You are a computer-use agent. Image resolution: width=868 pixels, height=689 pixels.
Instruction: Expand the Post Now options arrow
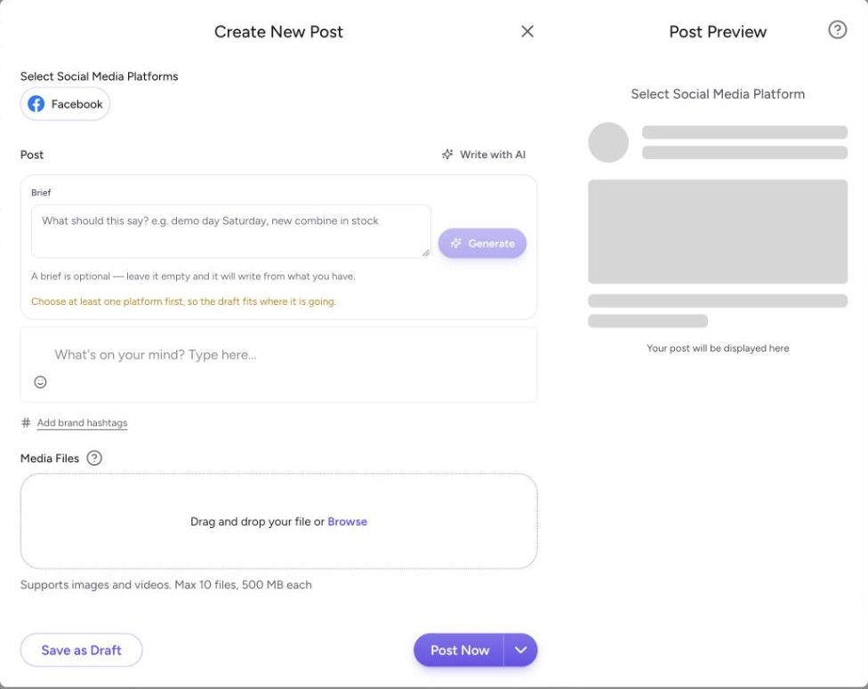520,650
